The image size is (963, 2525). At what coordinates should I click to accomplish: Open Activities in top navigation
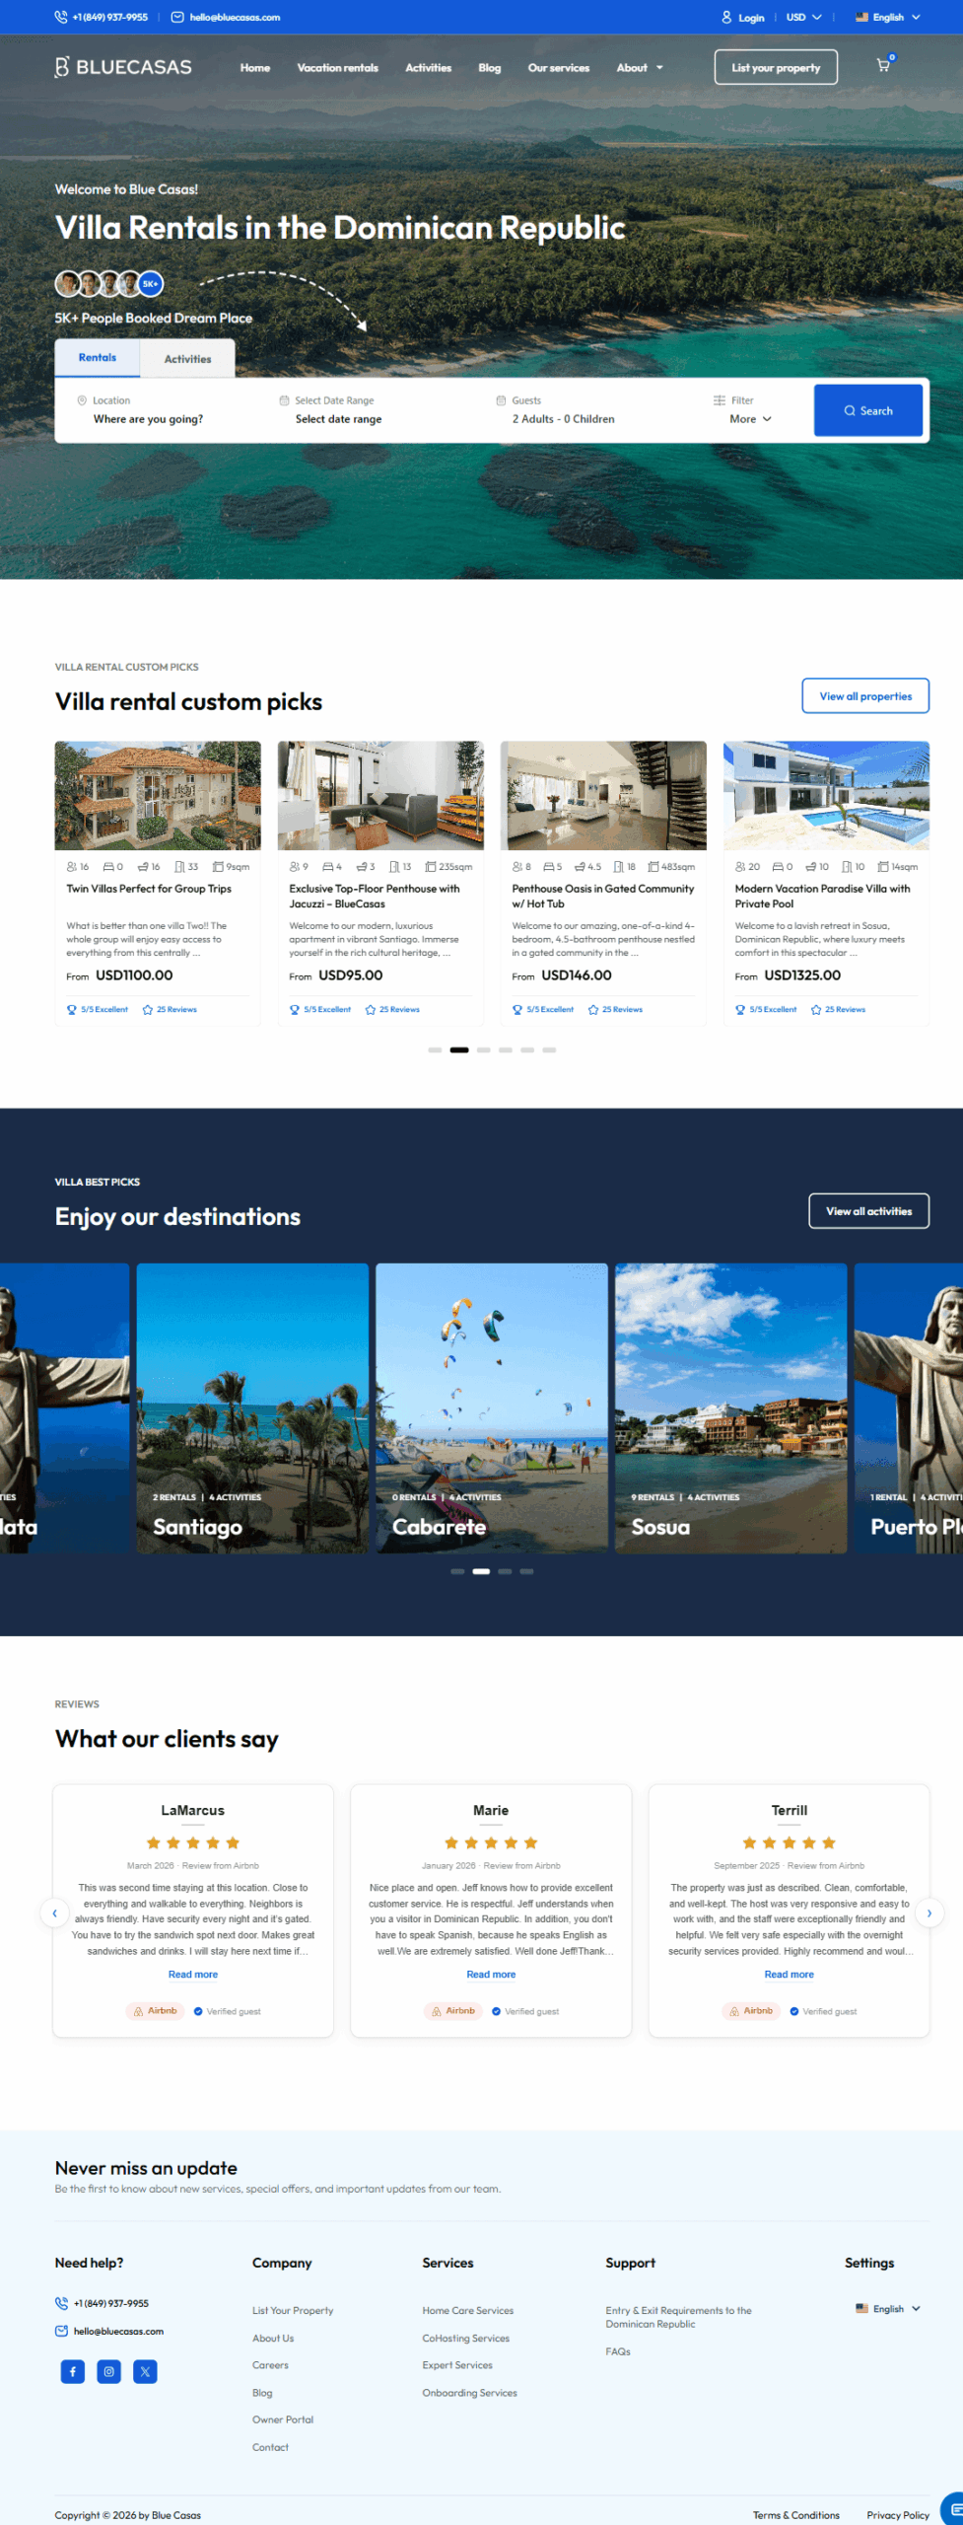click(x=429, y=68)
